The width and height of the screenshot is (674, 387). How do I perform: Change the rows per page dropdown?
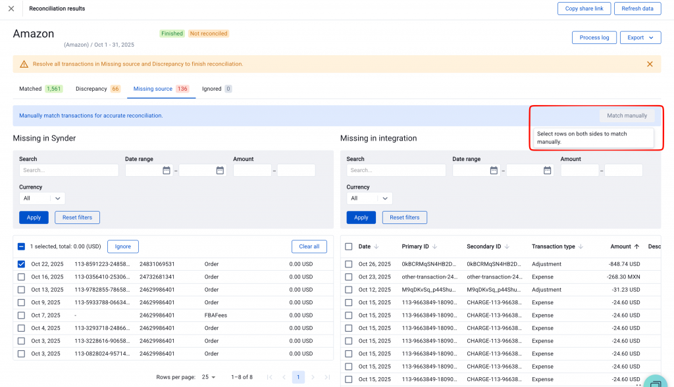click(x=209, y=377)
